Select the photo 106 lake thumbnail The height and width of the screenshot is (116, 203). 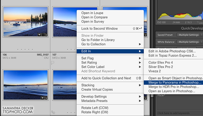[25, 85]
